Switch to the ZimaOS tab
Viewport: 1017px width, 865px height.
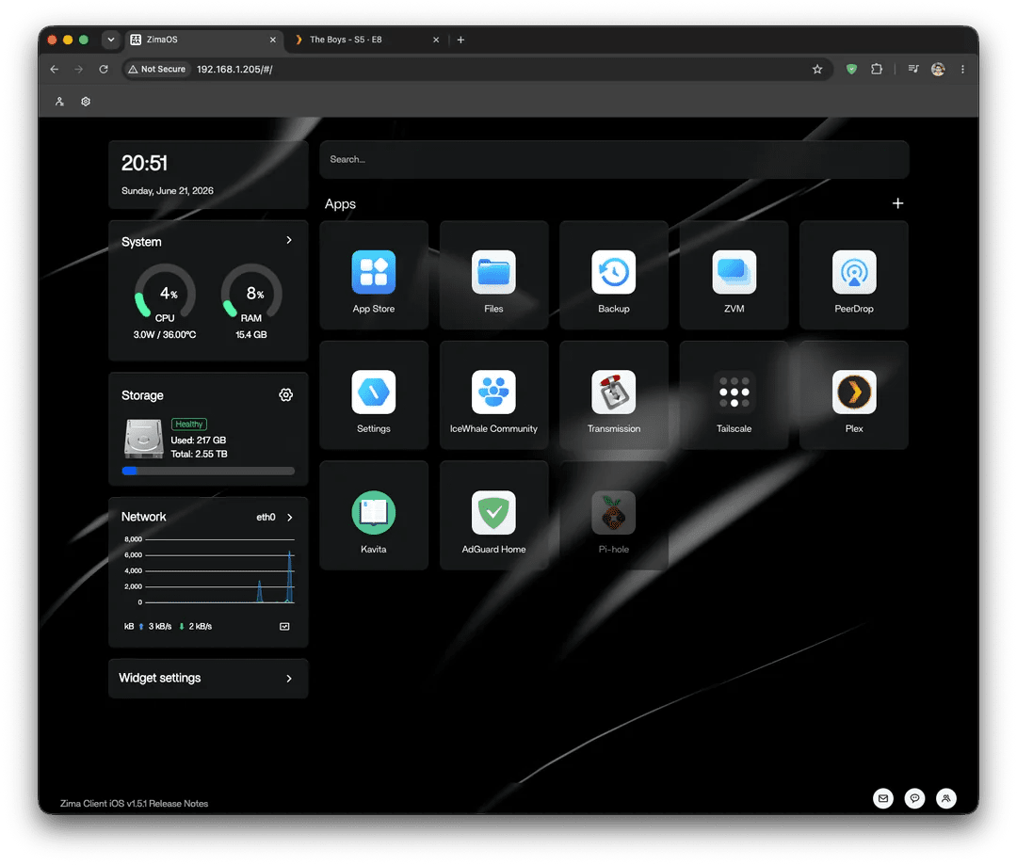tap(203, 40)
